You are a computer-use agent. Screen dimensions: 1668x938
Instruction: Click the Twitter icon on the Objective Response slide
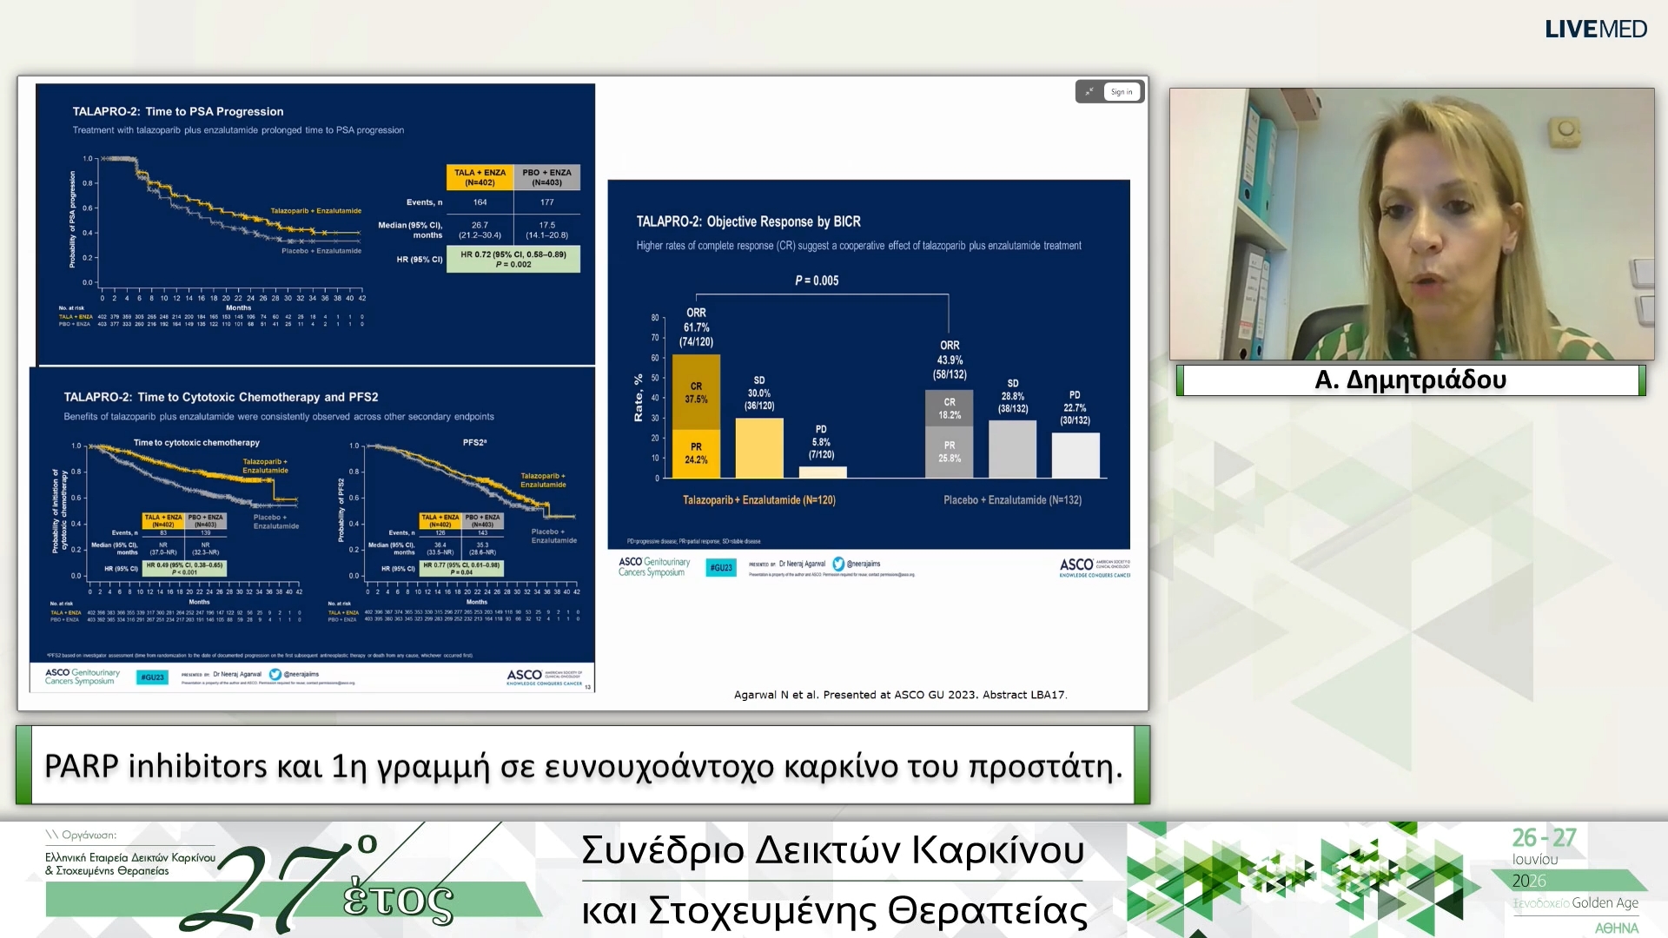[x=838, y=564]
